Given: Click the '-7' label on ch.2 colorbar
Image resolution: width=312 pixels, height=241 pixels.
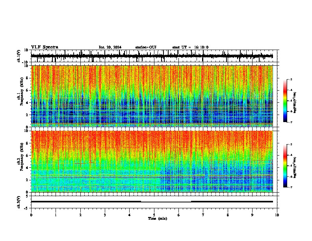Looking at the screenshot, I should click(290, 187).
